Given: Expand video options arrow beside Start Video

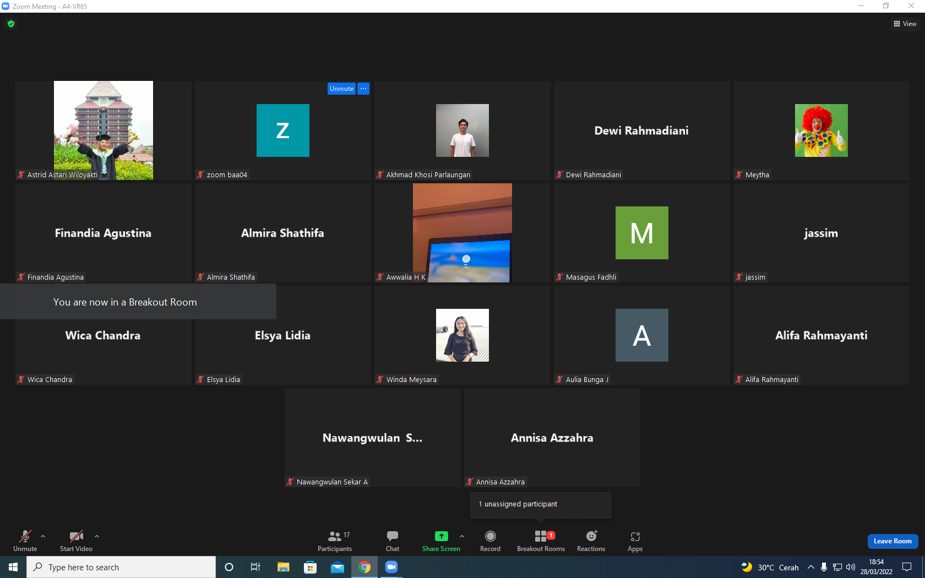Looking at the screenshot, I should point(97,536).
